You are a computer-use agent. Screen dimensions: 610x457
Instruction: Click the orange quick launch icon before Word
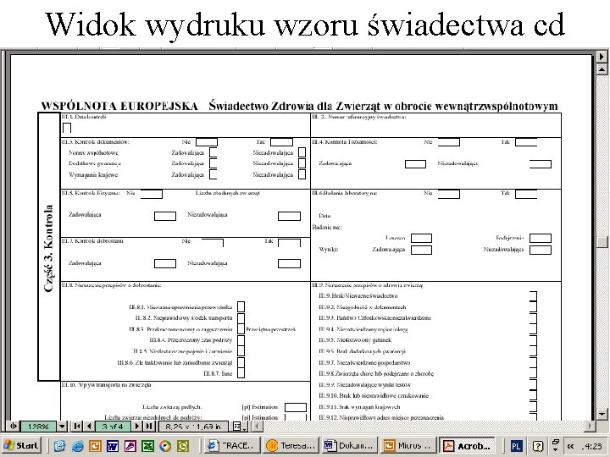95,446
